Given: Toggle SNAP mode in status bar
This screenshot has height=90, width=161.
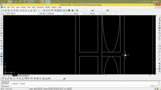Looking at the screenshot, I should (x=31, y=89).
